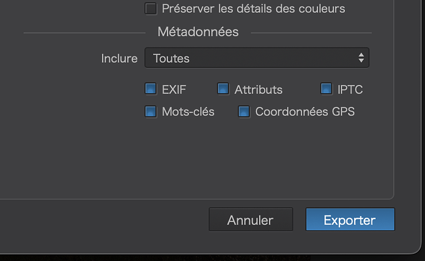
Task: Disable the Attributs metadata checkbox
Action: [x=223, y=89]
